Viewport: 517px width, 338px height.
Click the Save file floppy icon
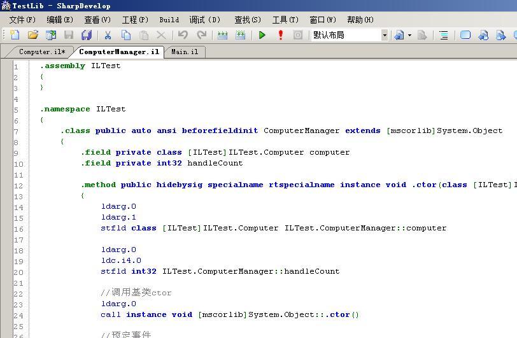pyautogui.click(x=69, y=34)
